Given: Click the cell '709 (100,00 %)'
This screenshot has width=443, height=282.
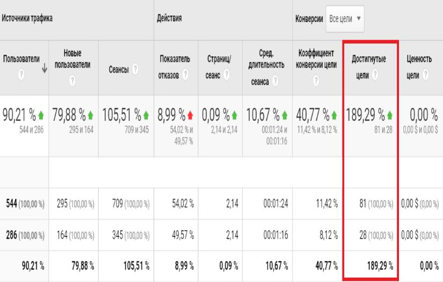Looking at the screenshot, I should (x=131, y=204).
